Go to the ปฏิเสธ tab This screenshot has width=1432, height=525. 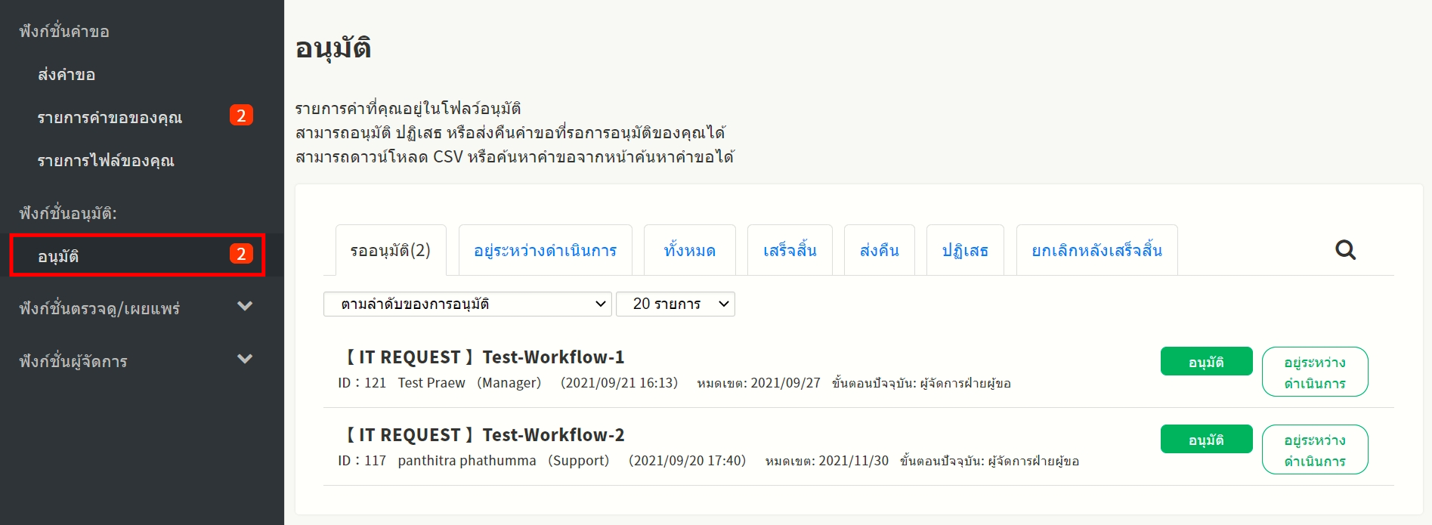coord(965,251)
